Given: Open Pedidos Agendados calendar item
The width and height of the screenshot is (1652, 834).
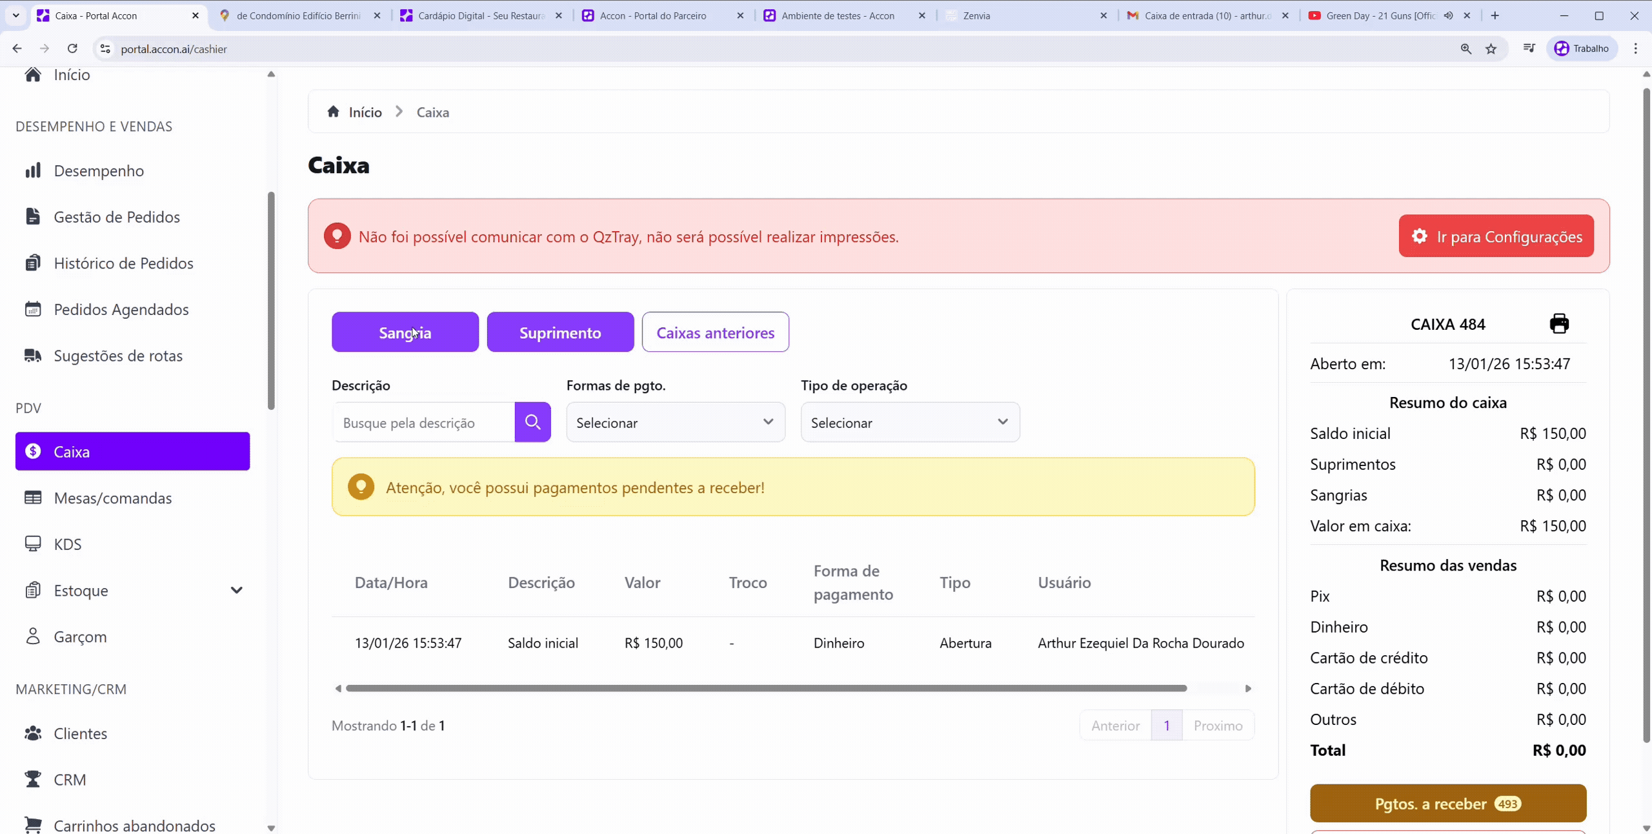Looking at the screenshot, I should coord(121,309).
